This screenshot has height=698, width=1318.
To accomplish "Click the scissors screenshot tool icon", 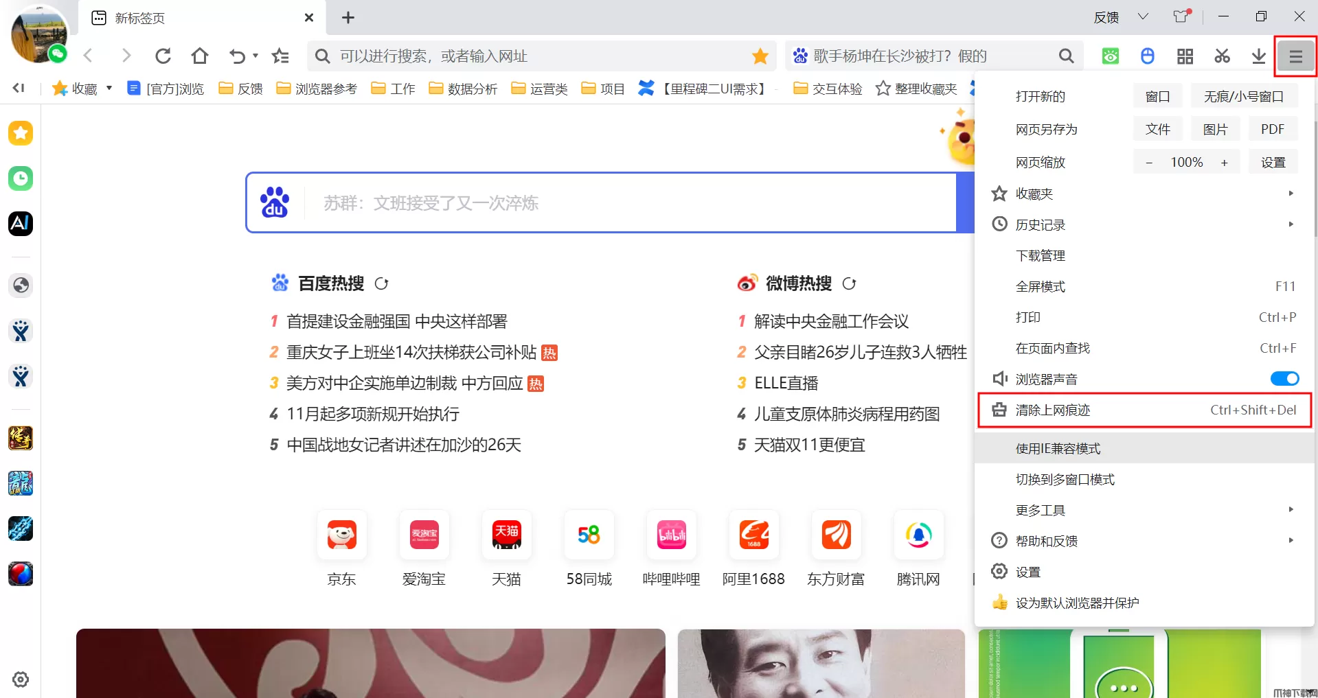I will (x=1222, y=56).
